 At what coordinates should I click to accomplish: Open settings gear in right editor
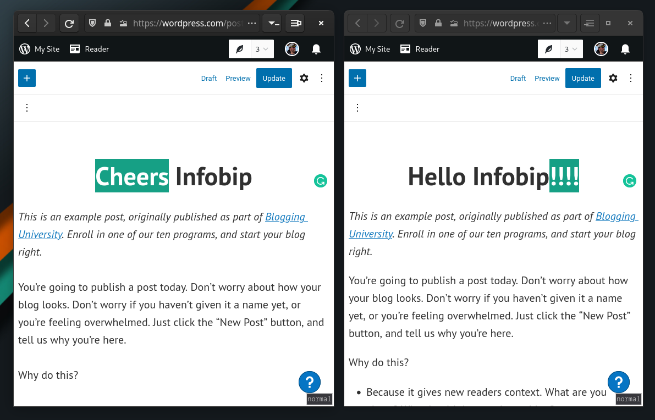point(613,78)
